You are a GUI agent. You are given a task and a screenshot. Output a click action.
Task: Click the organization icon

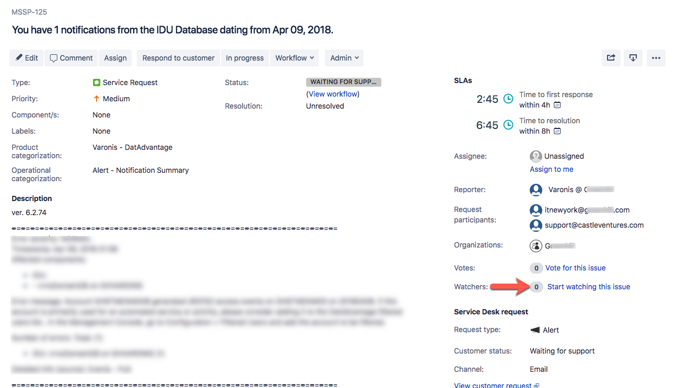(535, 245)
